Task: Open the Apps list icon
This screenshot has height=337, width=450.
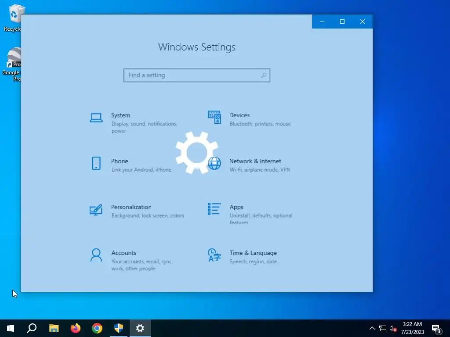Action: point(214,209)
